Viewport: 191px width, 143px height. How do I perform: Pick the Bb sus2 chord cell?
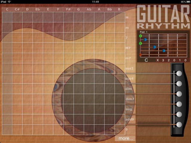110,68
